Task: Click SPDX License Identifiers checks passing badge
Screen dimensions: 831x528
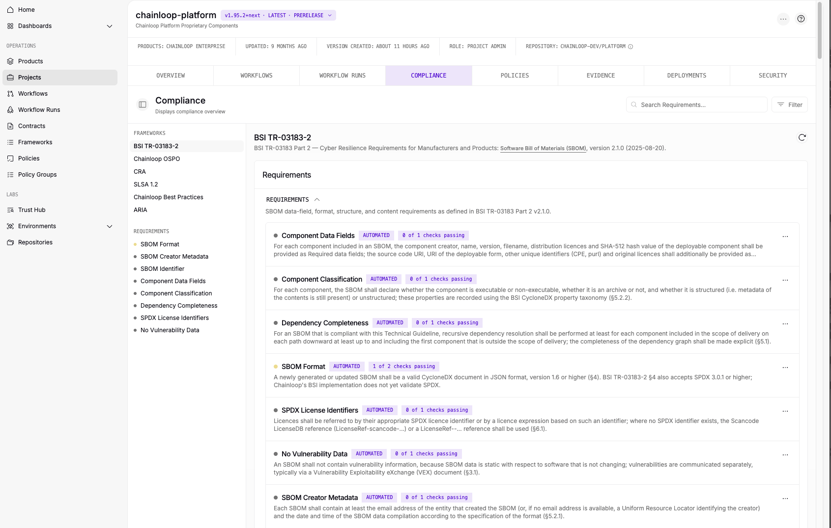Action: tap(437, 410)
